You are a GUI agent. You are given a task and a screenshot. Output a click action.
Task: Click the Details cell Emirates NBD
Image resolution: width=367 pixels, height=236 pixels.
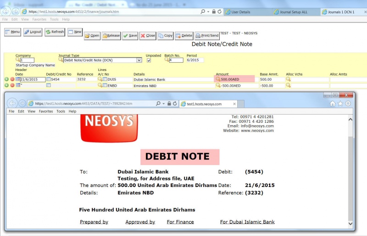pyautogui.click(x=173, y=86)
